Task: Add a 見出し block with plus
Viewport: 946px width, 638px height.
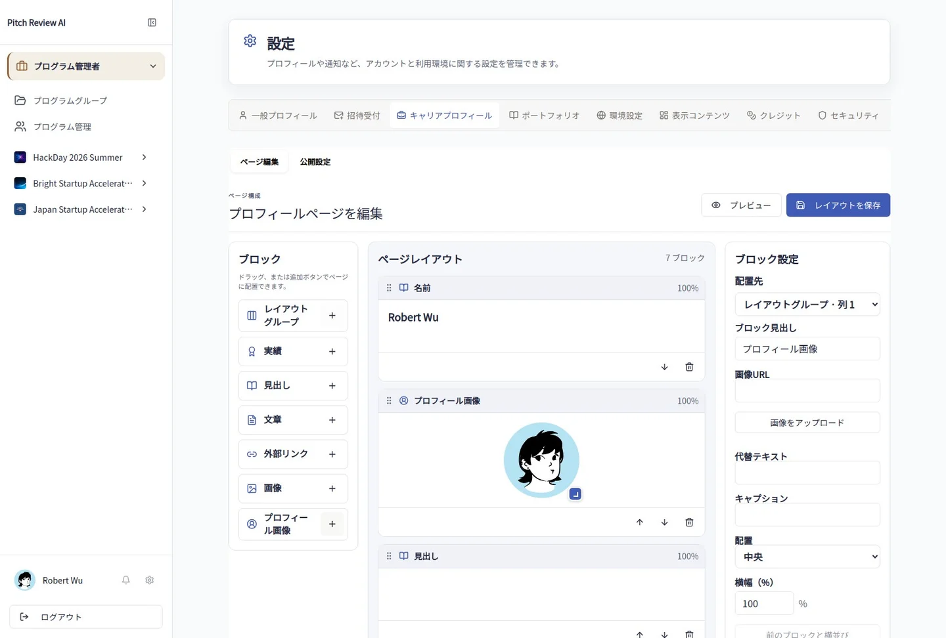Action: pos(332,386)
